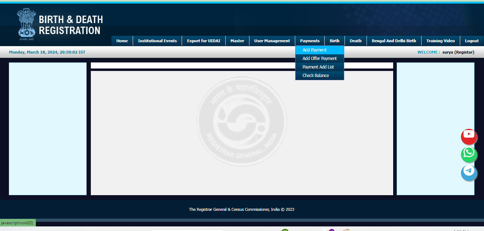Open the Bengal And Delhi Birth section
The width and height of the screenshot is (484, 231).
394,40
